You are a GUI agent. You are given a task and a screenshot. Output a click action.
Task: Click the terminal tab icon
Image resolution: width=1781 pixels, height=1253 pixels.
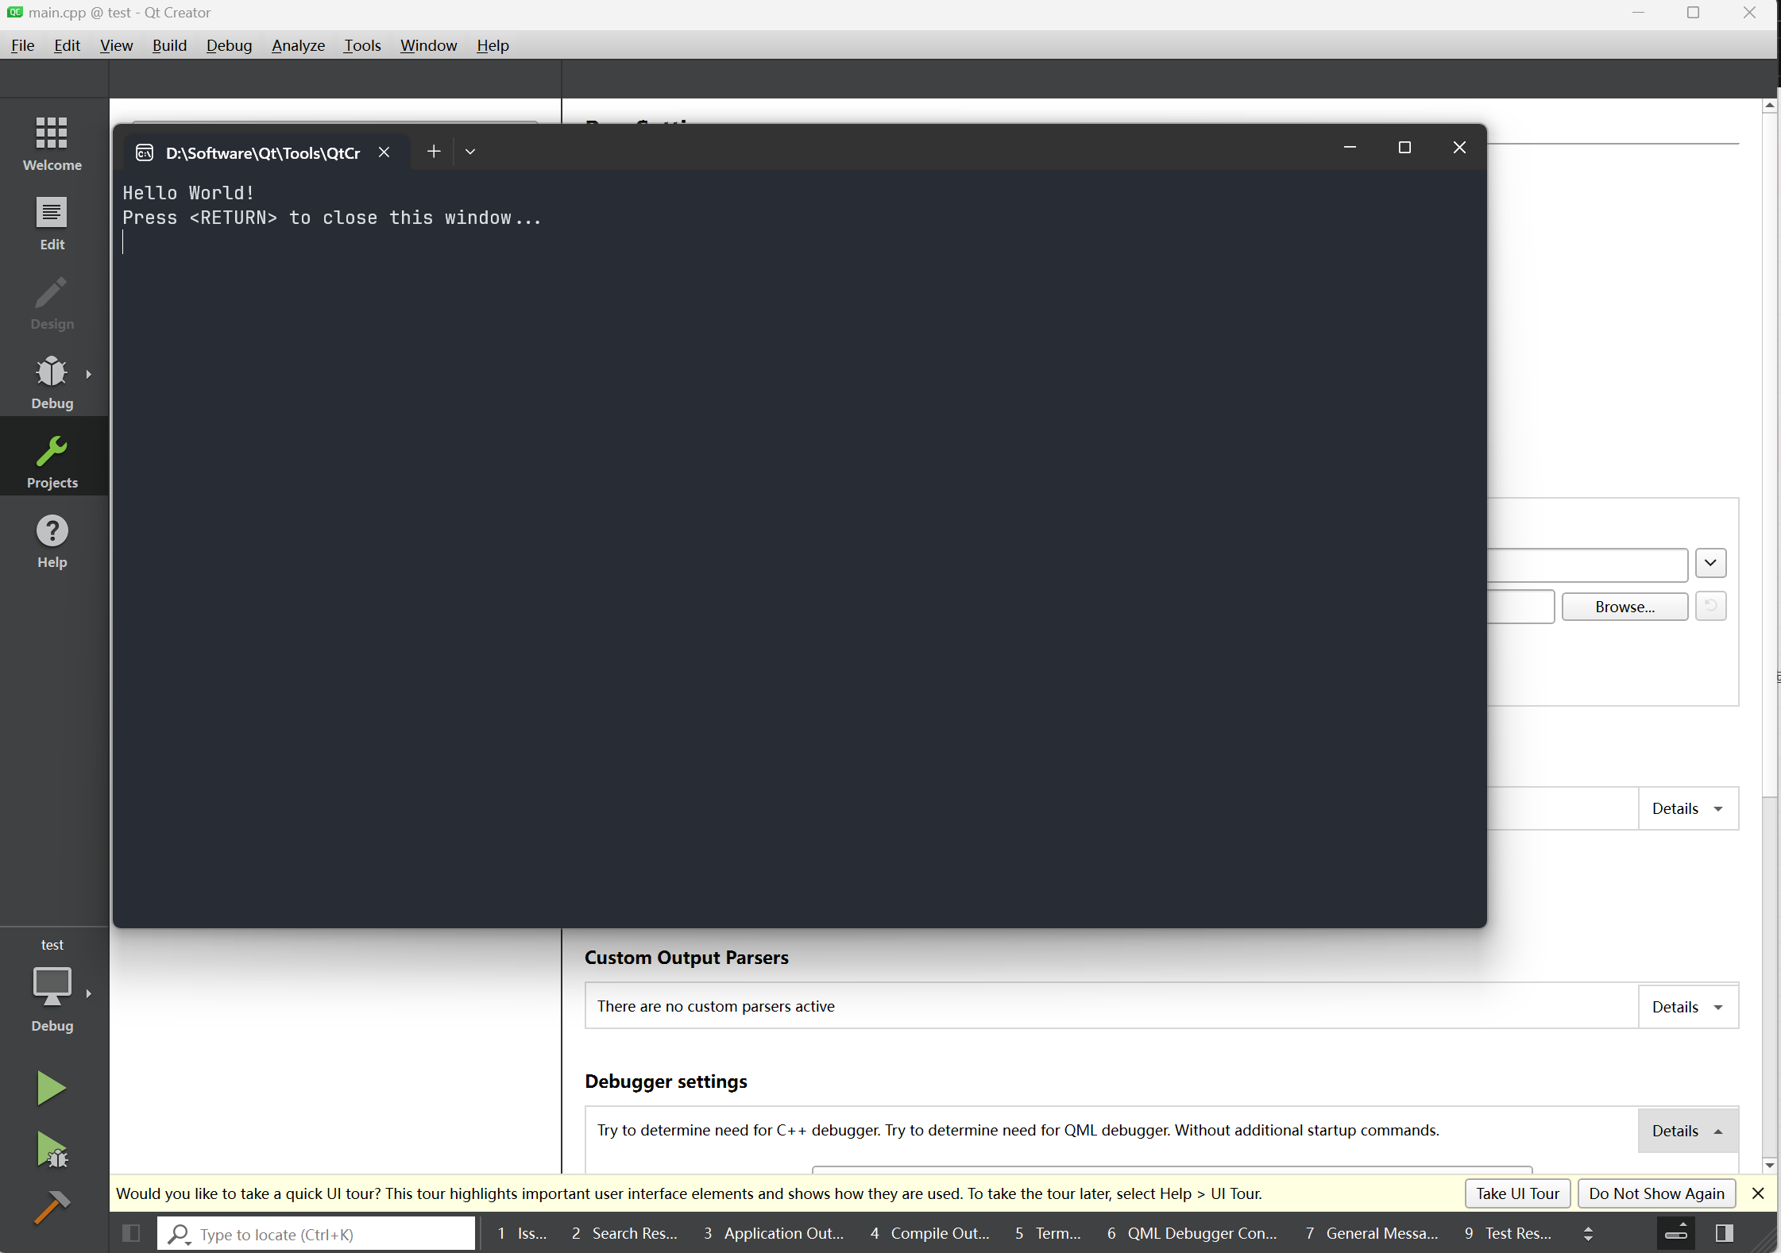tap(145, 152)
